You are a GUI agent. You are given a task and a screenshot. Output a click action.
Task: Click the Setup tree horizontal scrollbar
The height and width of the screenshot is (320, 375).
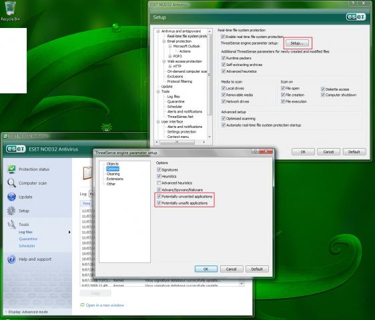tap(180, 142)
